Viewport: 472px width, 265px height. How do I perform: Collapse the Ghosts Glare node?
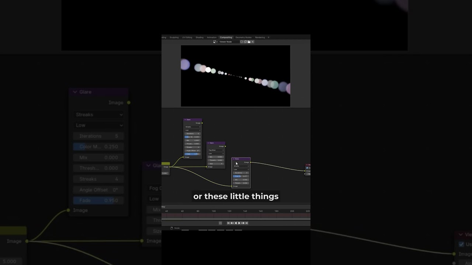click(233, 159)
